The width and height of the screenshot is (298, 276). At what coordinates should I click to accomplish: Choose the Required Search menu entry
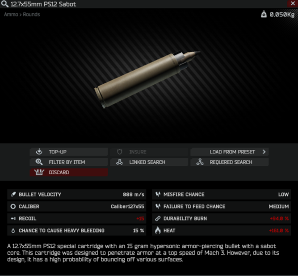229,162
